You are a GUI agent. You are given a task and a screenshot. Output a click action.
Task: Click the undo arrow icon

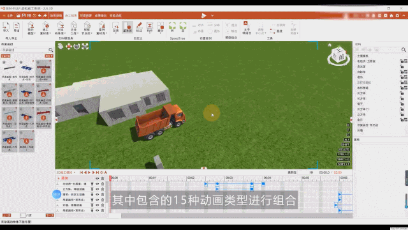(40, 15)
